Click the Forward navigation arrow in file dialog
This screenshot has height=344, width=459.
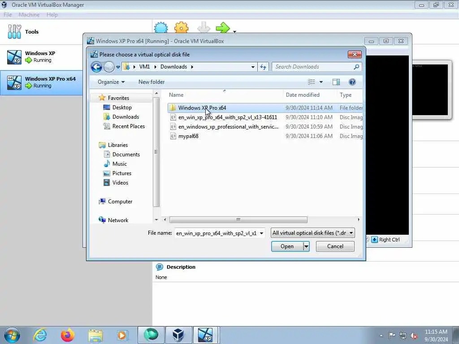click(x=109, y=67)
